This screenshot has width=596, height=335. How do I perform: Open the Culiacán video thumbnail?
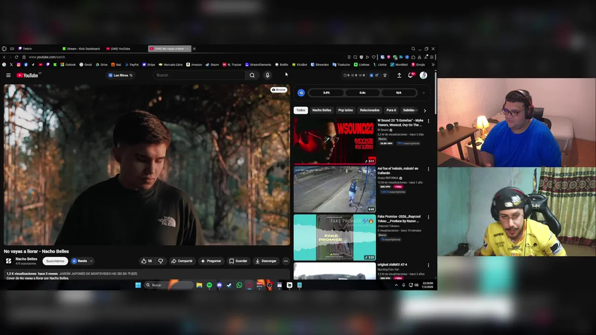tap(335, 189)
